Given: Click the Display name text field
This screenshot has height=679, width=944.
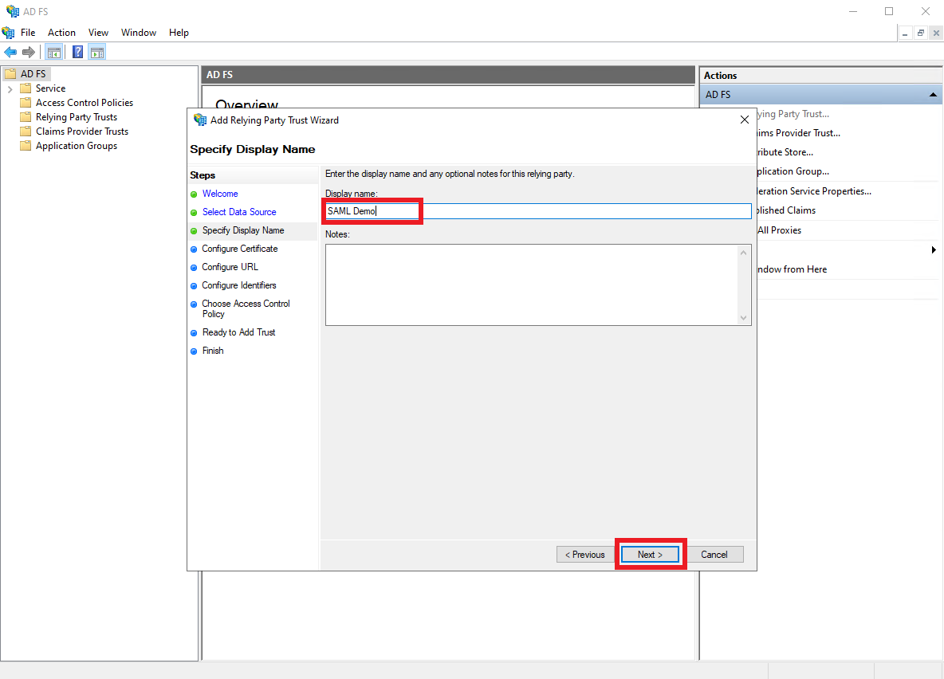Looking at the screenshot, I should click(x=538, y=211).
